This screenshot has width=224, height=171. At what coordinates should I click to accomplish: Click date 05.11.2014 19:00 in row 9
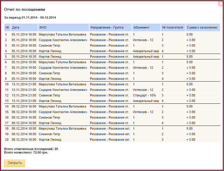(x=24, y=79)
